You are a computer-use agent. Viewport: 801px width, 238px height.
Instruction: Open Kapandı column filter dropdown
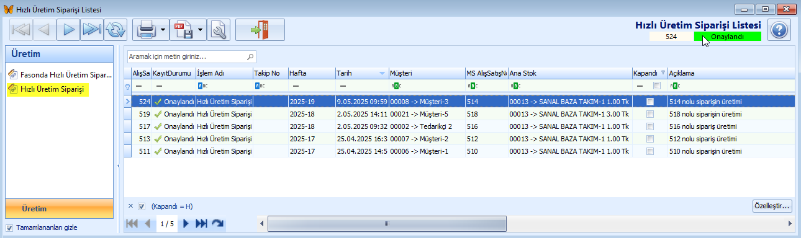(663, 73)
